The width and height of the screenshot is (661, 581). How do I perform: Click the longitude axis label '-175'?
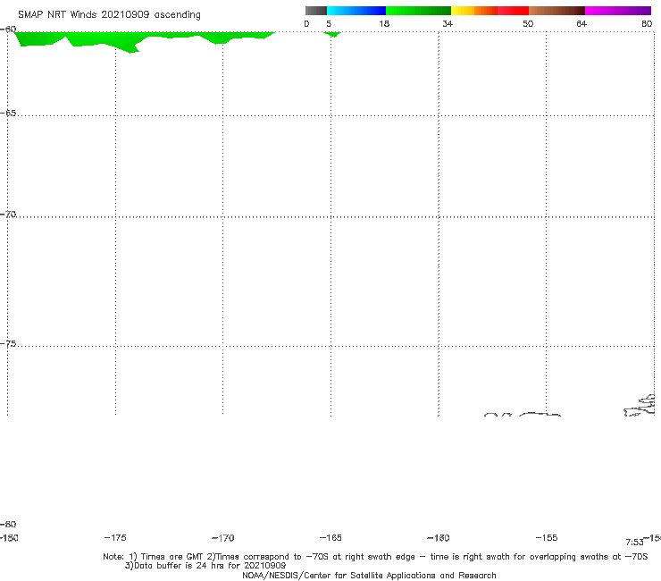click(115, 538)
